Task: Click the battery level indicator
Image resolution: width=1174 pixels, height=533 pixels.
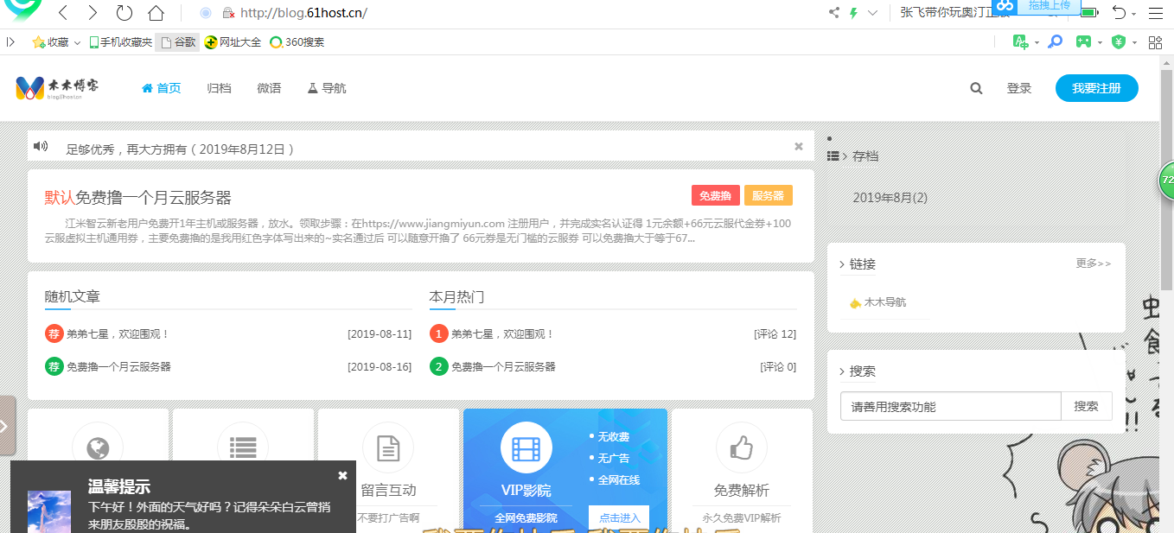Action: (x=1089, y=12)
